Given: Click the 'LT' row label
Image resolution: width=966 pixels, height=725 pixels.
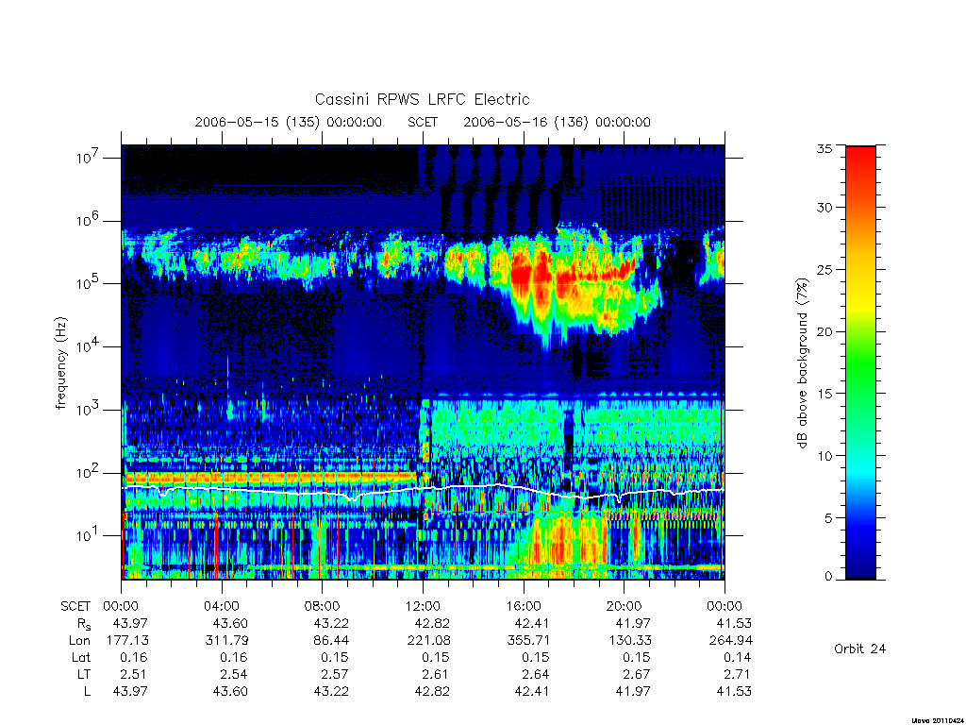Looking at the screenshot, I should [x=83, y=674].
